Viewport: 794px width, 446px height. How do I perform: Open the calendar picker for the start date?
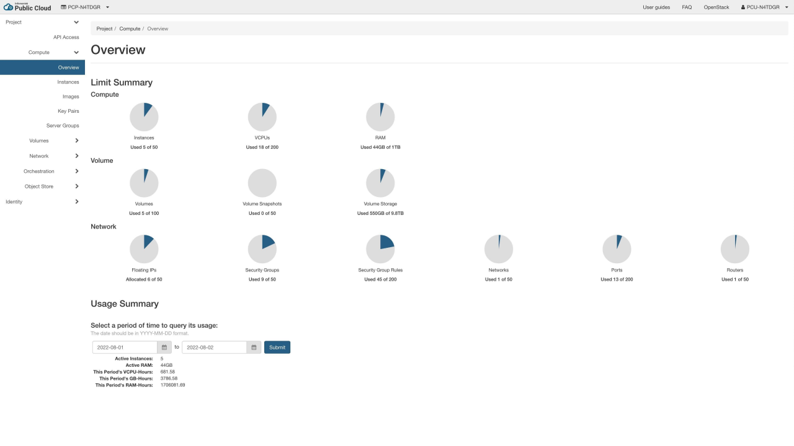[x=164, y=347]
